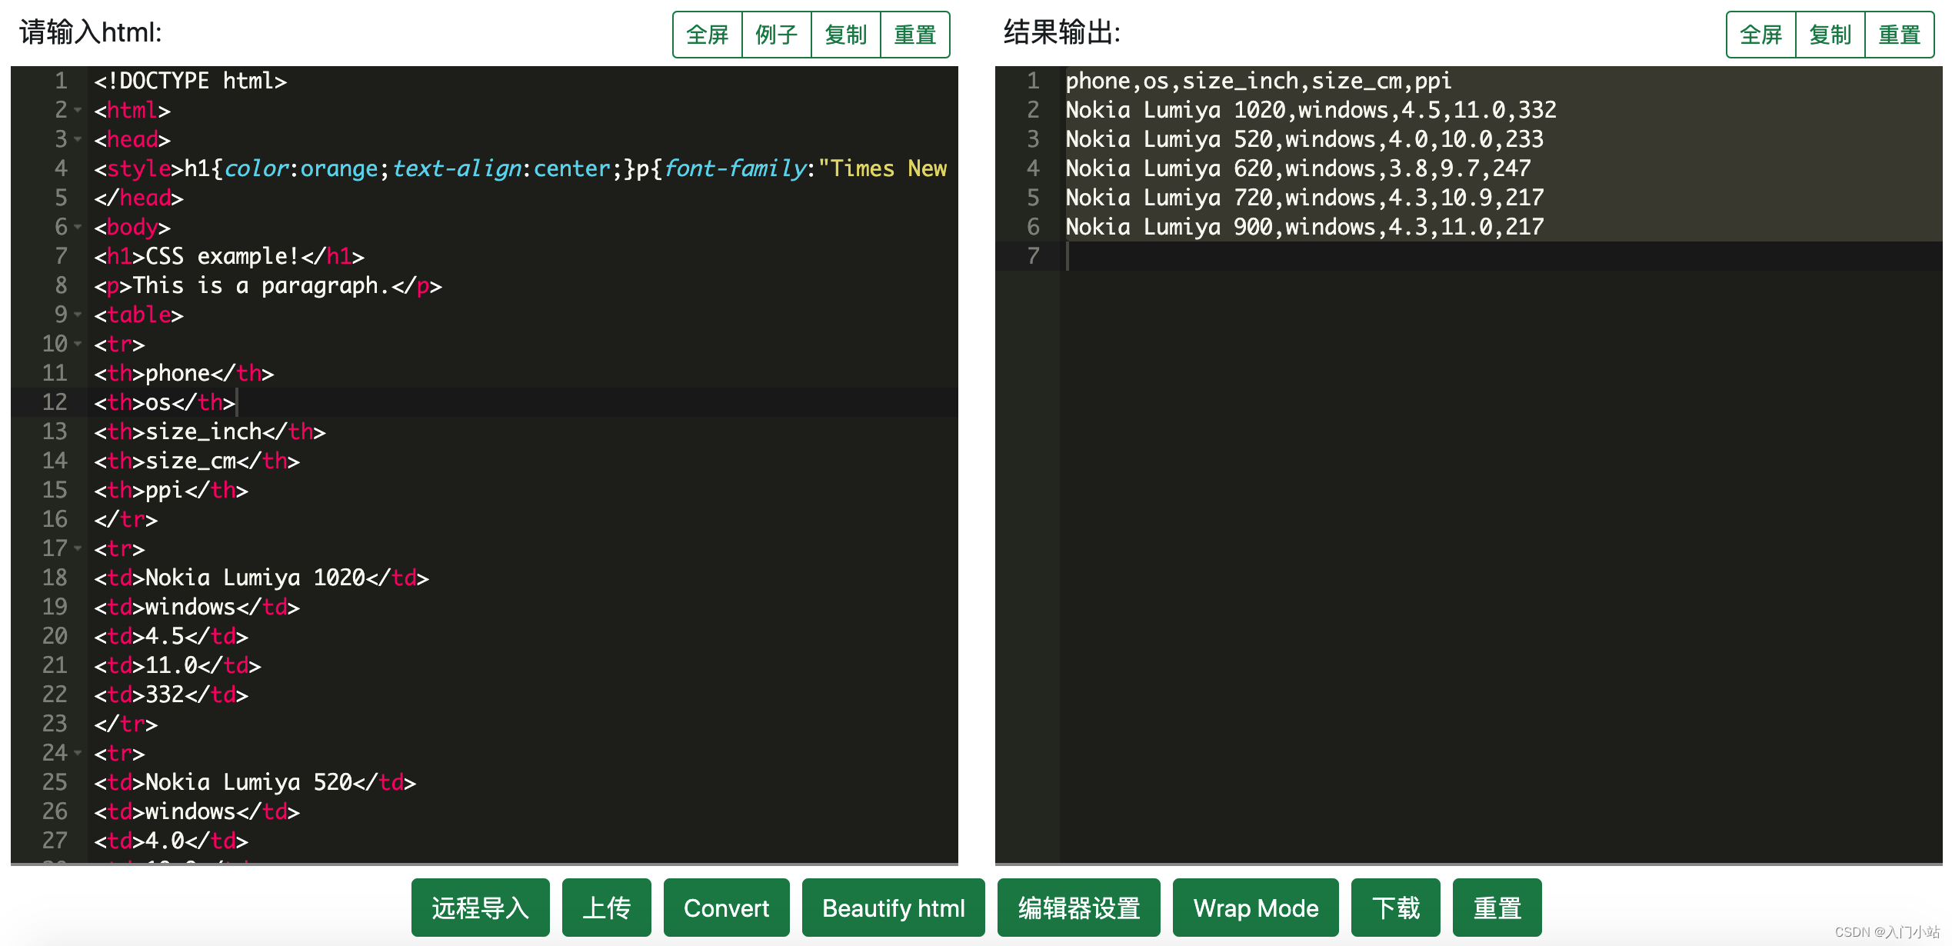Click the 上传 upload button
The height and width of the screenshot is (946, 1952).
tap(606, 908)
